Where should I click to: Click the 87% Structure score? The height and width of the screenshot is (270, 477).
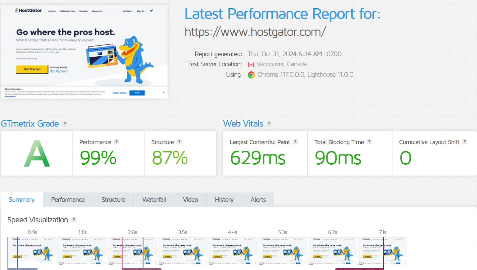click(x=170, y=158)
